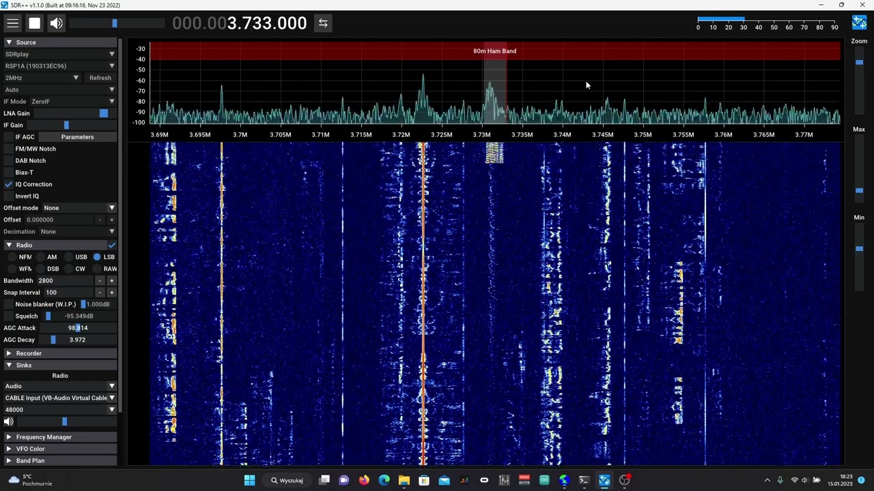Stop SDR playback with the square button
This screenshot has height=491, width=874.
point(35,23)
